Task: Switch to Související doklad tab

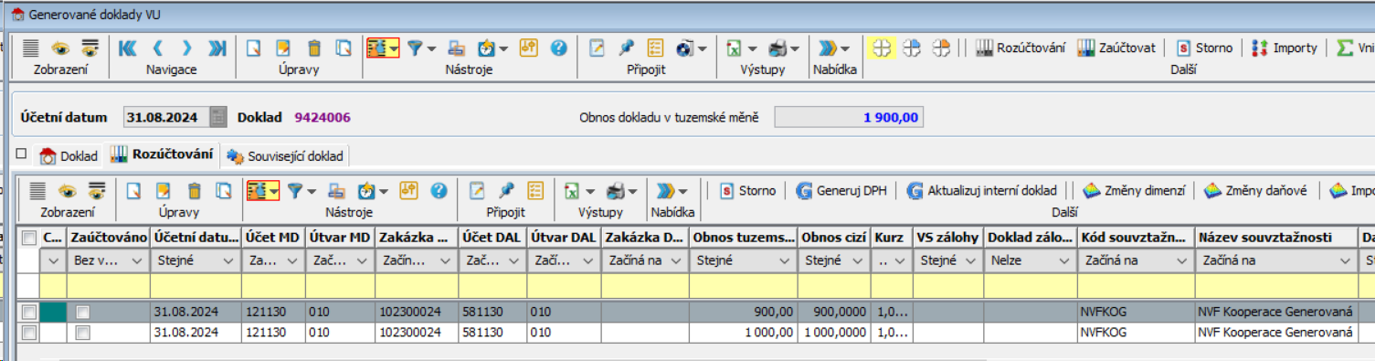Action: coord(285,155)
